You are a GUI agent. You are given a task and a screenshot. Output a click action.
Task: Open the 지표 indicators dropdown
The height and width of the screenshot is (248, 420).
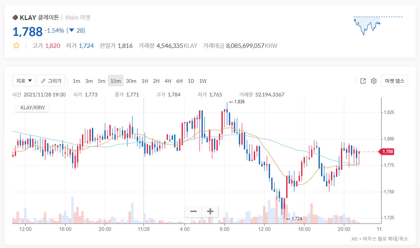pyautogui.click(x=24, y=81)
